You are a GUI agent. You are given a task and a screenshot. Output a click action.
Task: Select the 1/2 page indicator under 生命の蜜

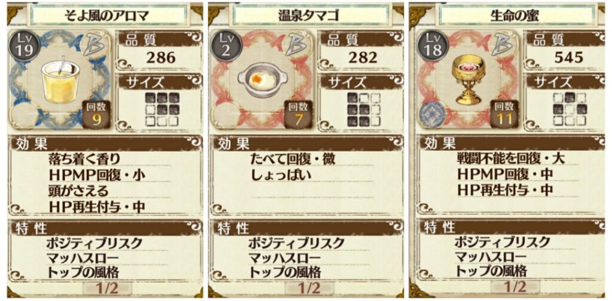click(x=516, y=288)
